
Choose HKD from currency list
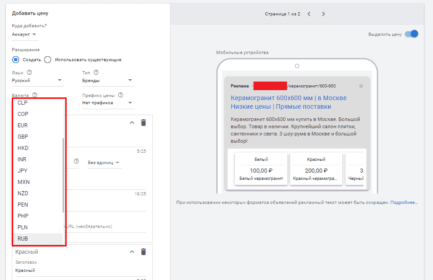tap(38, 148)
